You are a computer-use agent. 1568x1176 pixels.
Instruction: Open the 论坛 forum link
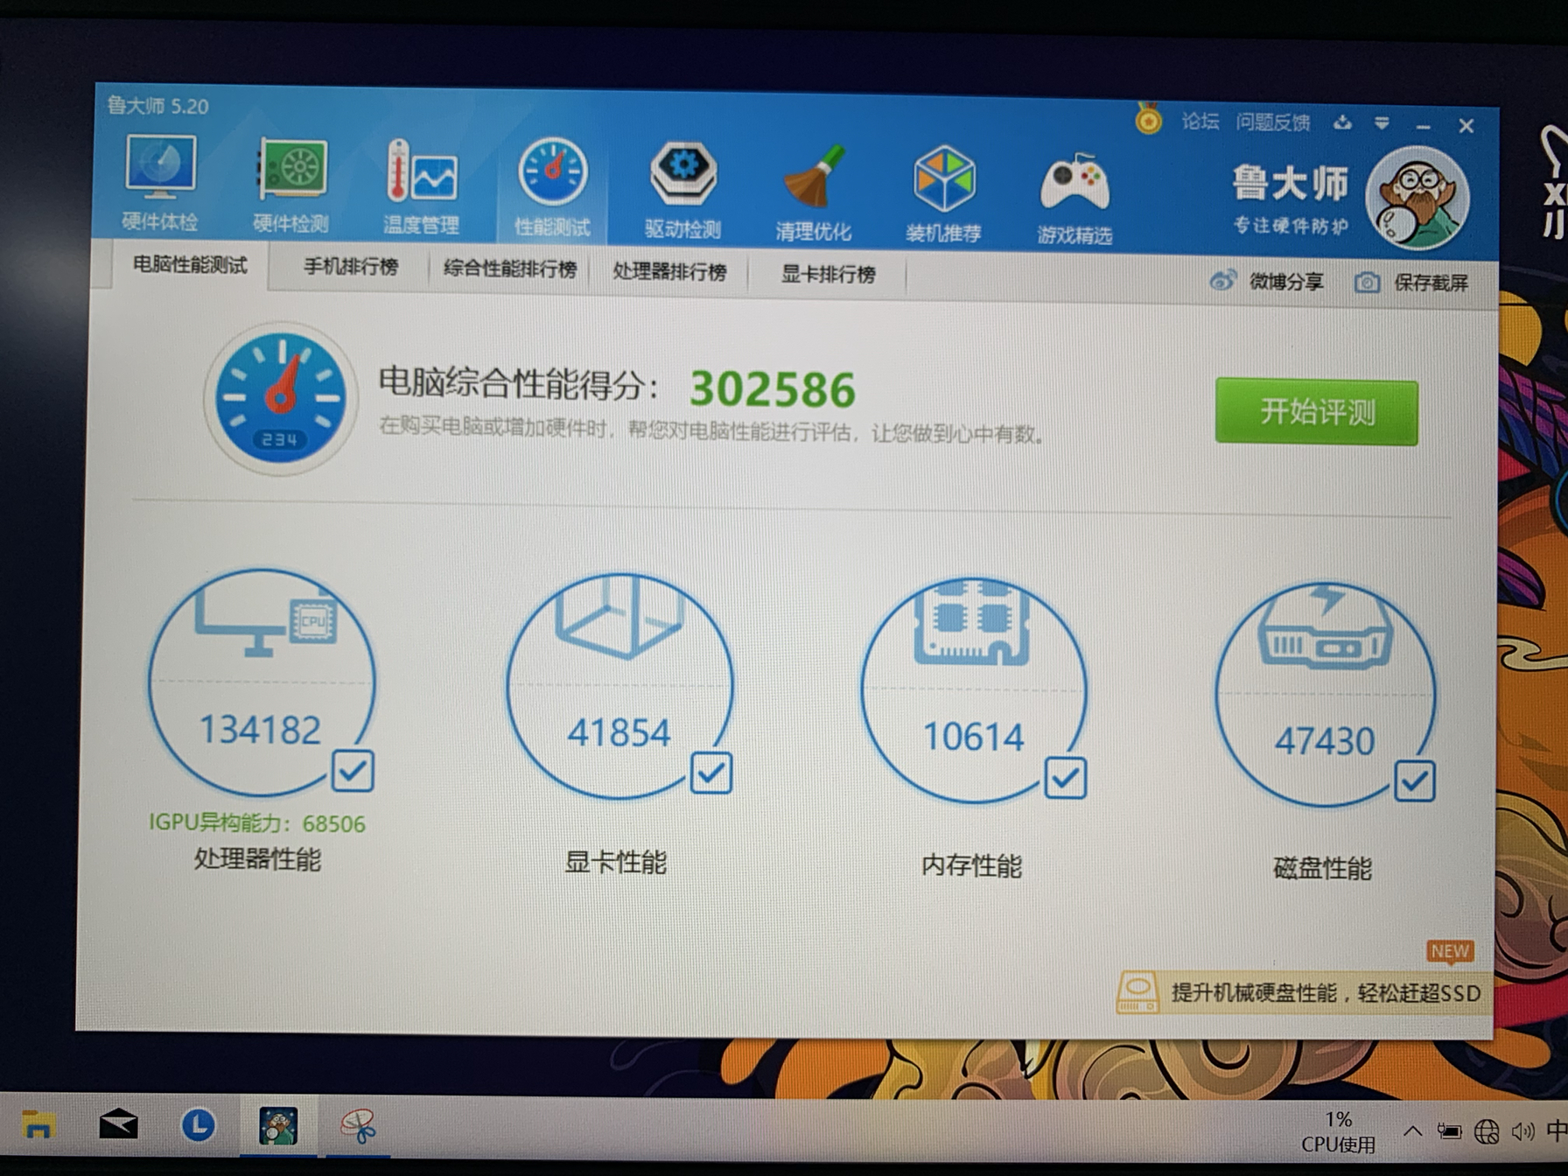point(1200,121)
